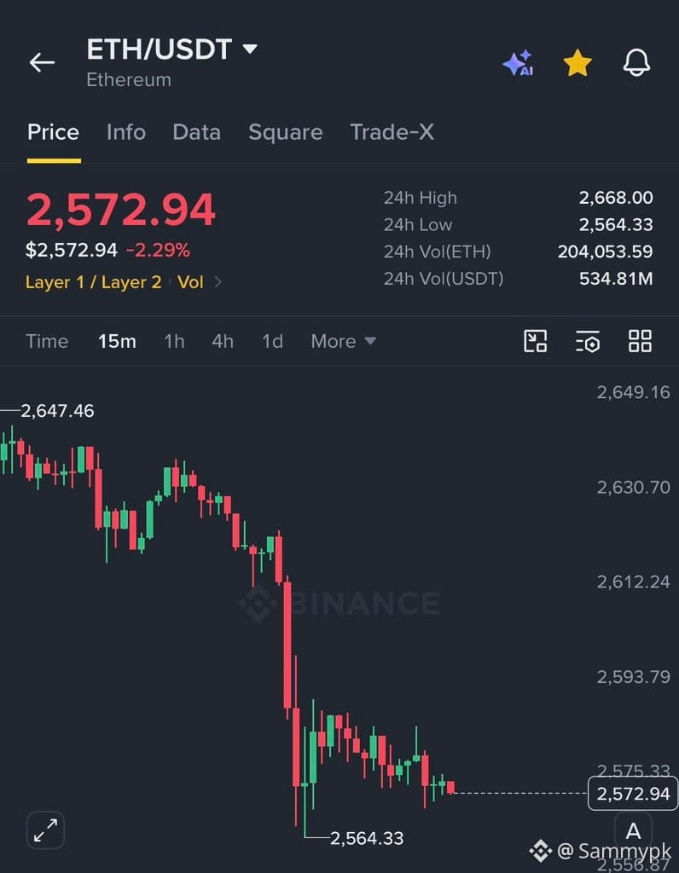Select the Time line-chart view
The image size is (679, 873).
pos(47,341)
